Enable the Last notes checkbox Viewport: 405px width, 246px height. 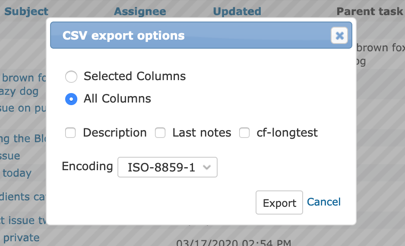point(160,133)
